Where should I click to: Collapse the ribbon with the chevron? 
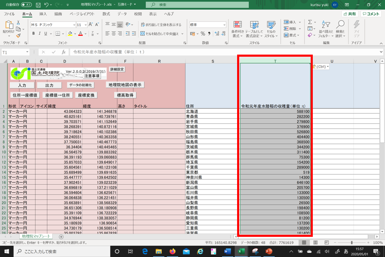click(381, 43)
